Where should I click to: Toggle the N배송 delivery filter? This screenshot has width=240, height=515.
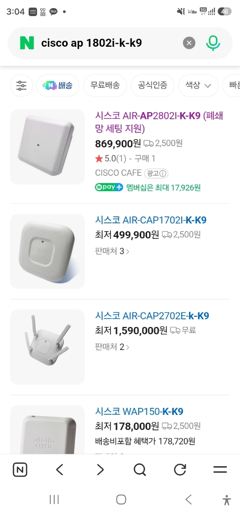[x=58, y=85]
